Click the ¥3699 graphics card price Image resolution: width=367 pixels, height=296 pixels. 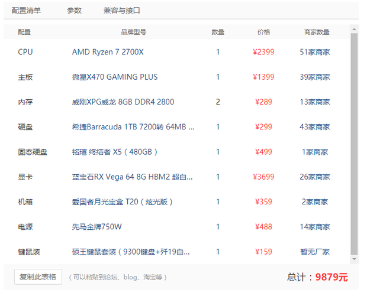[x=263, y=177]
